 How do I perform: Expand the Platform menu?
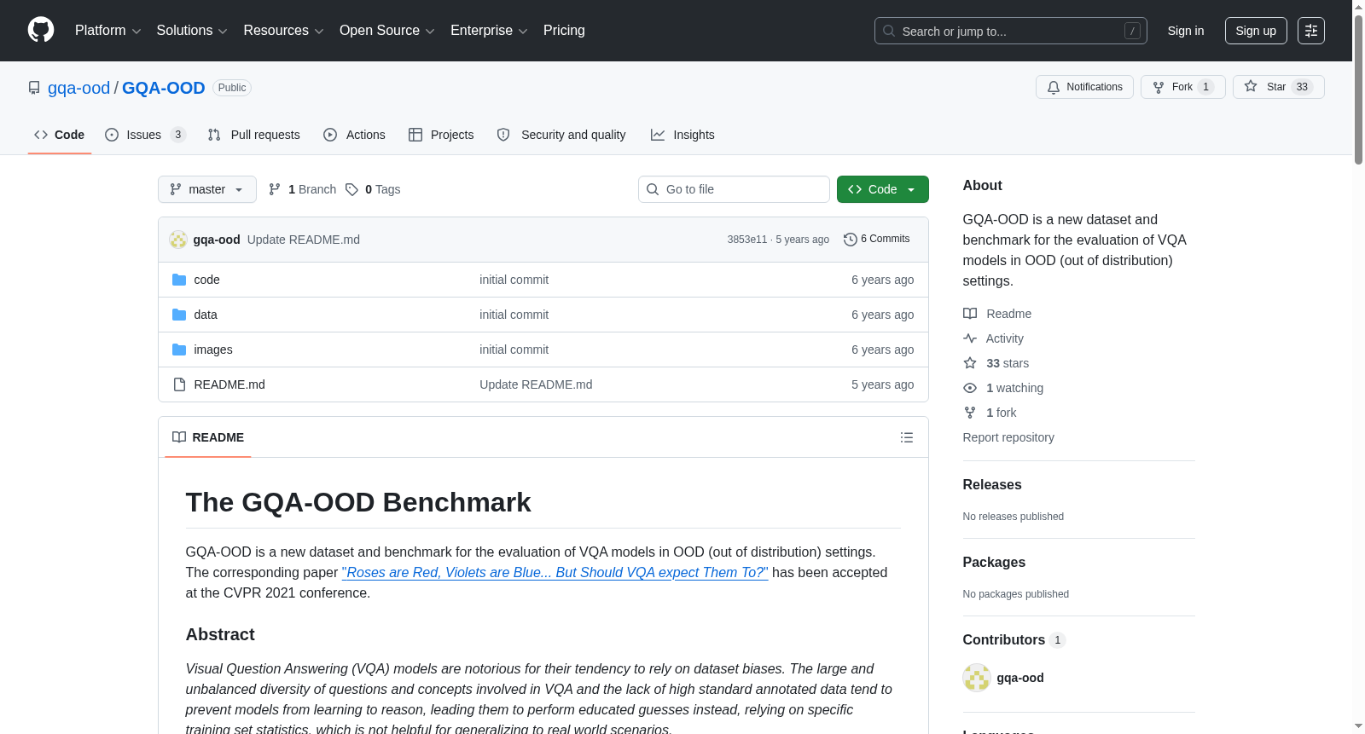coord(107,31)
